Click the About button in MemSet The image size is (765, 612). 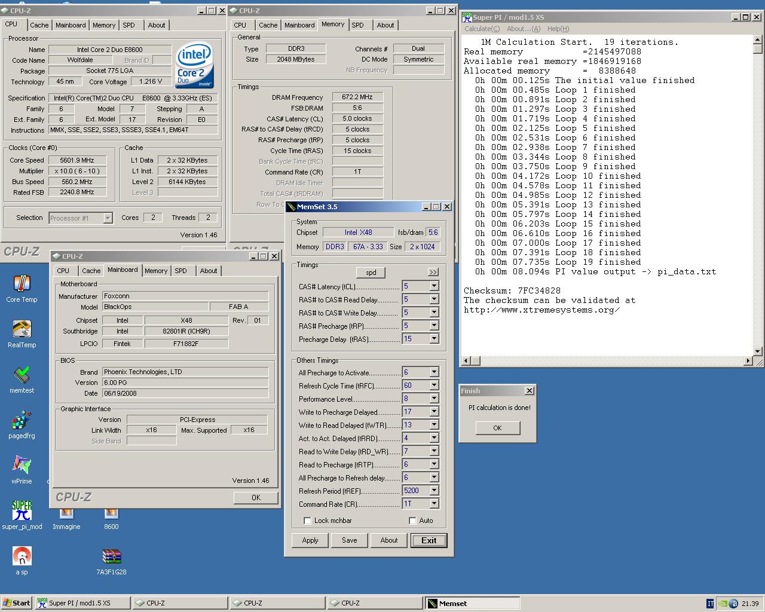pos(389,540)
